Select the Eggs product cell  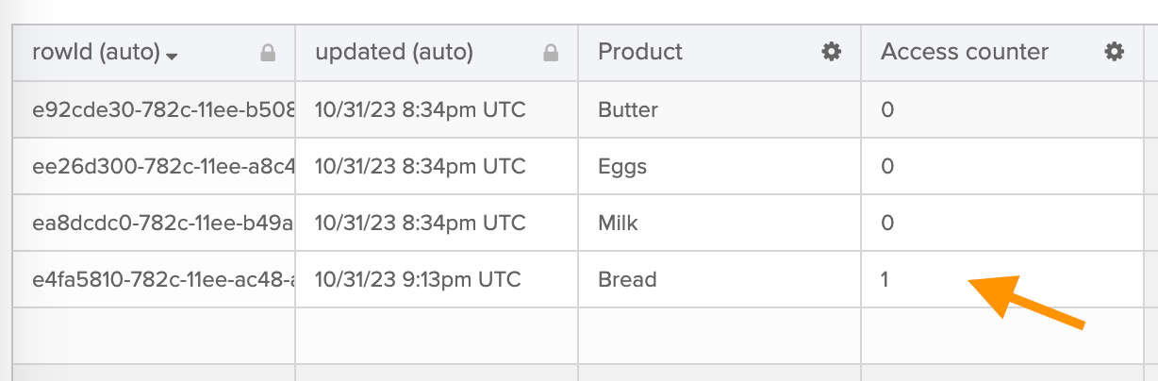point(622,166)
